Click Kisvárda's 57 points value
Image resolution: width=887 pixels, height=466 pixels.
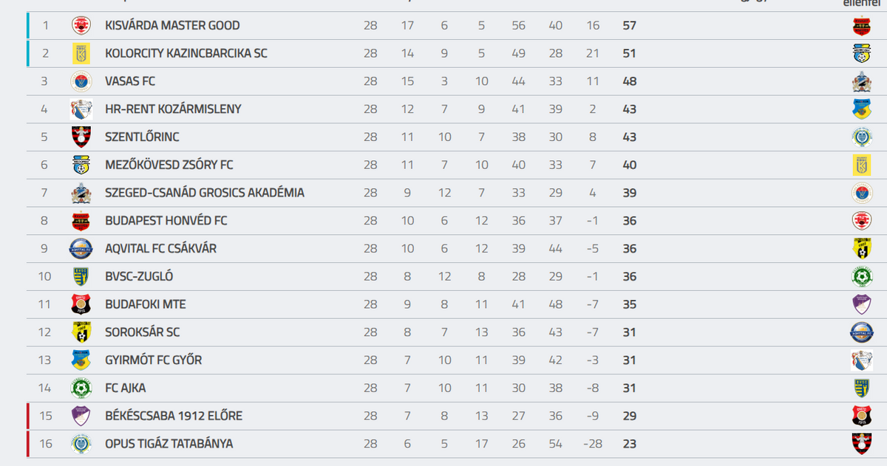pyautogui.click(x=629, y=26)
